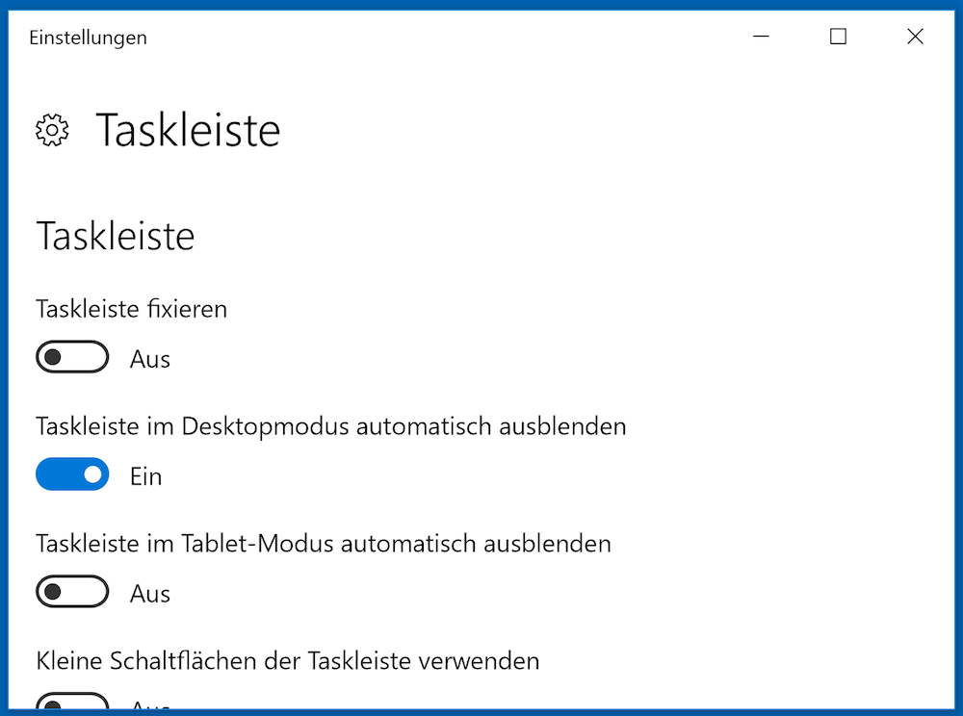963x716 pixels.
Task: Click the Aus label of Tablet-Modus switch
Action: [x=150, y=594]
